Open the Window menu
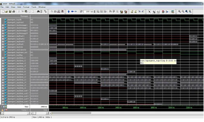Image resolution: width=204 pixels, height=122 pixels. tap(42, 7)
